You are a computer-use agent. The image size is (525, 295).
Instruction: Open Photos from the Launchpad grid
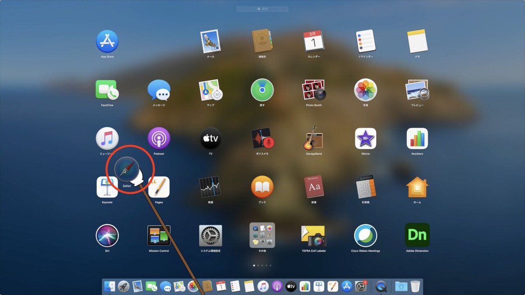[365, 90]
